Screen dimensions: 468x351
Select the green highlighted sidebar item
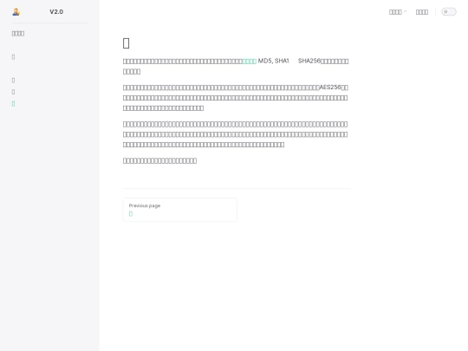click(x=13, y=104)
